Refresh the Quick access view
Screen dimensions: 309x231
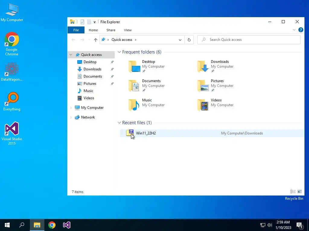189,40
